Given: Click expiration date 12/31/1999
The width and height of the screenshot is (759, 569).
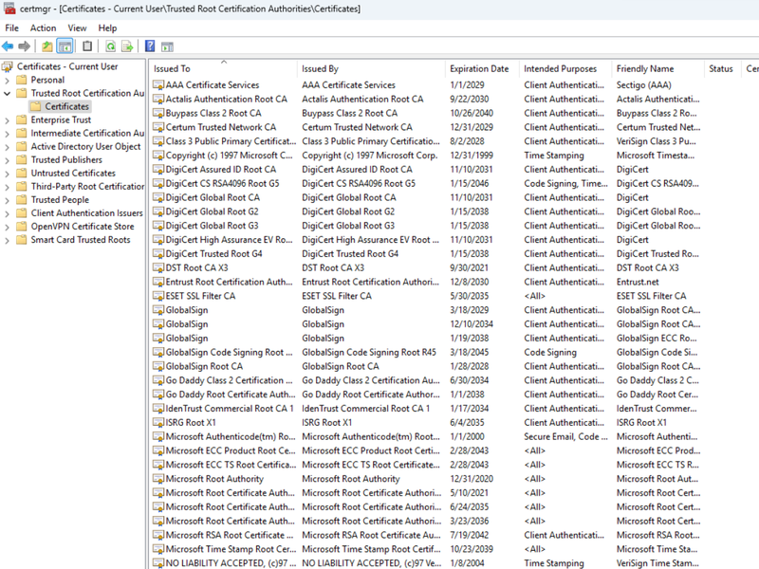Looking at the screenshot, I should 472,156.
